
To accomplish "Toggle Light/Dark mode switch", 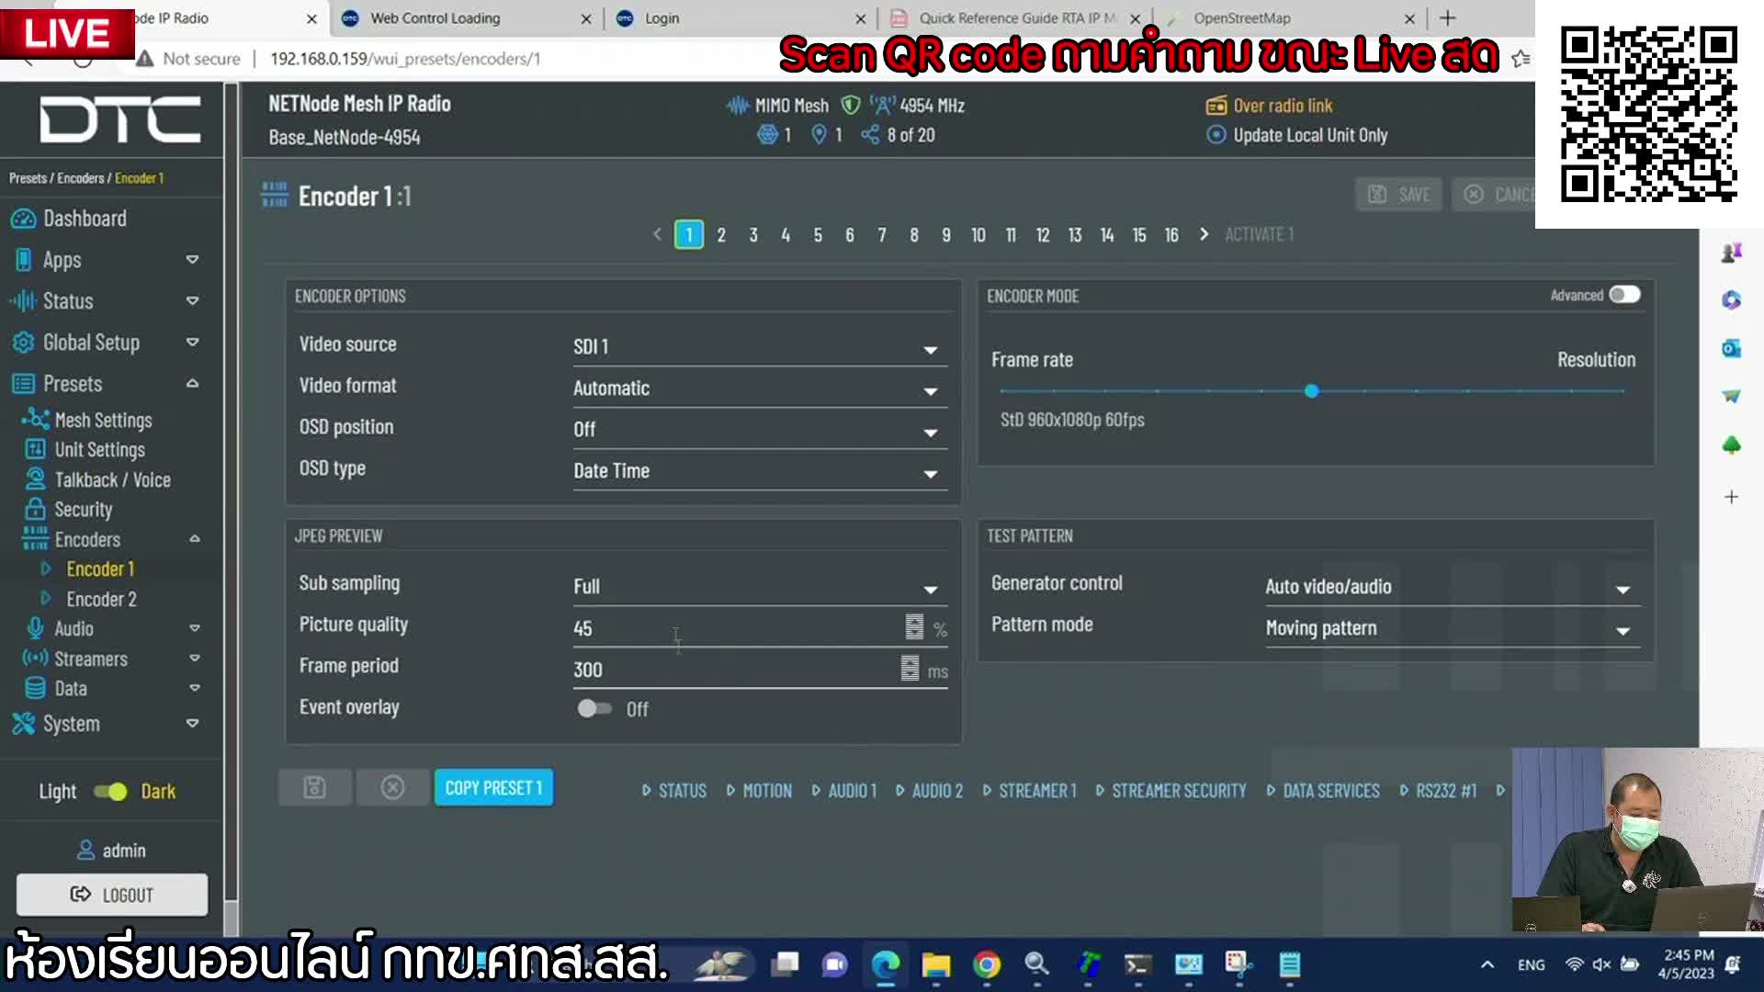I will (109, 791).
